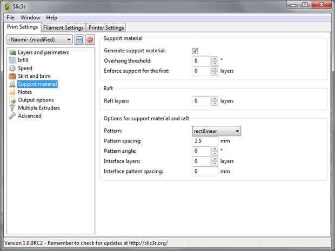Select Notes in the sidebar
Image resolution: width=335 pixels, height=251 pixels.
[25, 92]
